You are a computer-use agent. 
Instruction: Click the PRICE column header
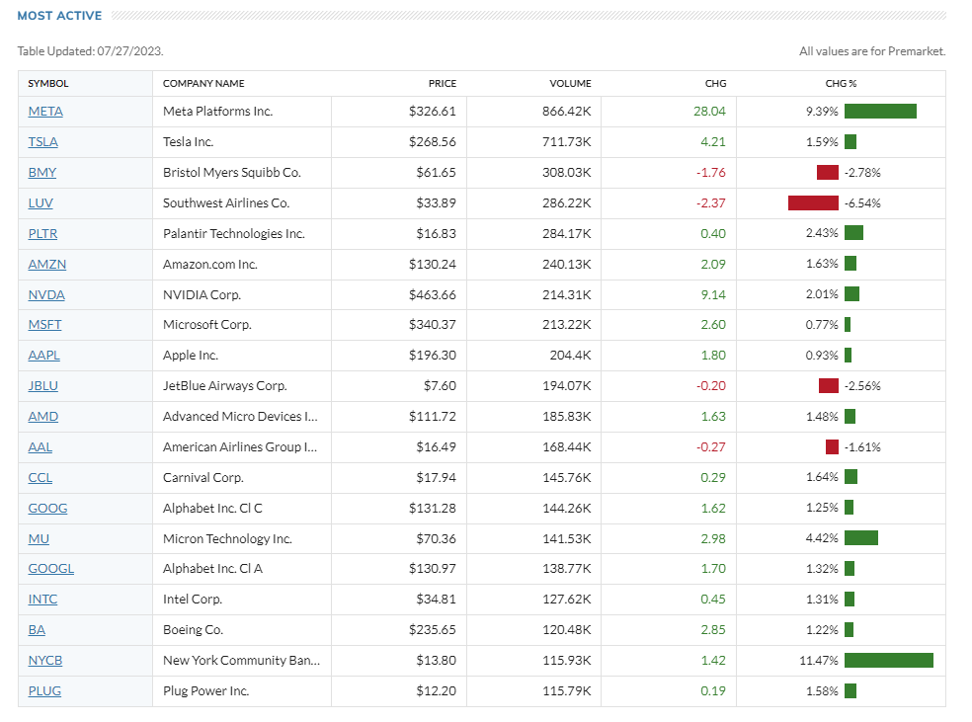pos(442,84)
